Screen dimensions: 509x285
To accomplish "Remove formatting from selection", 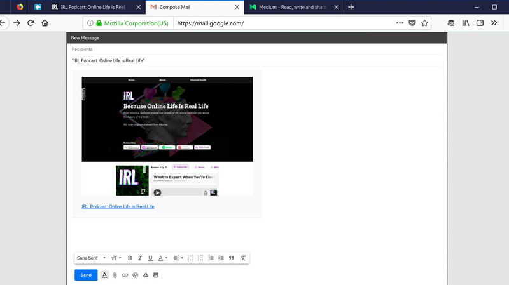I will pyautogui.click(x=243, y=258).
